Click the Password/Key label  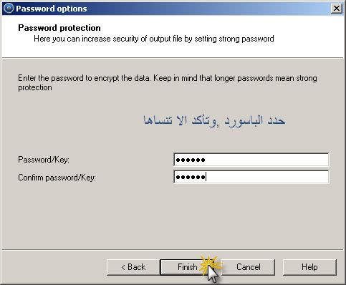44,160
